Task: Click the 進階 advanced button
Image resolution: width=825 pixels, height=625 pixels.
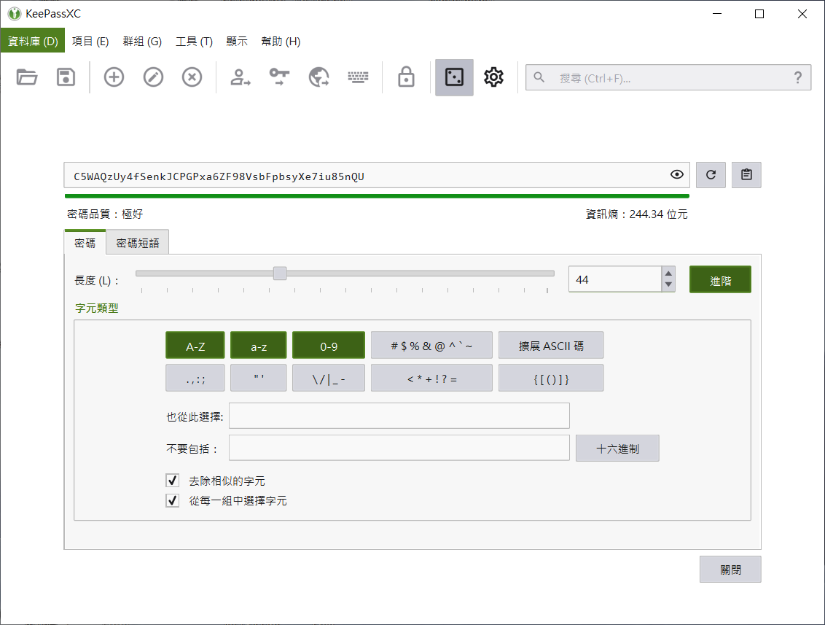Action: (720, 279)
